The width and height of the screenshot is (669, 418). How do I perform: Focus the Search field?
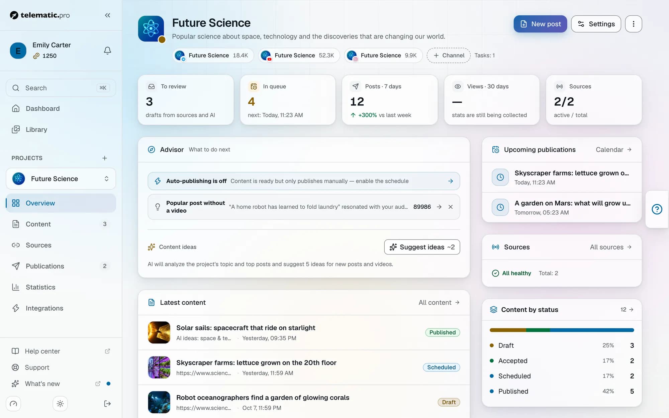click(61, 88)
